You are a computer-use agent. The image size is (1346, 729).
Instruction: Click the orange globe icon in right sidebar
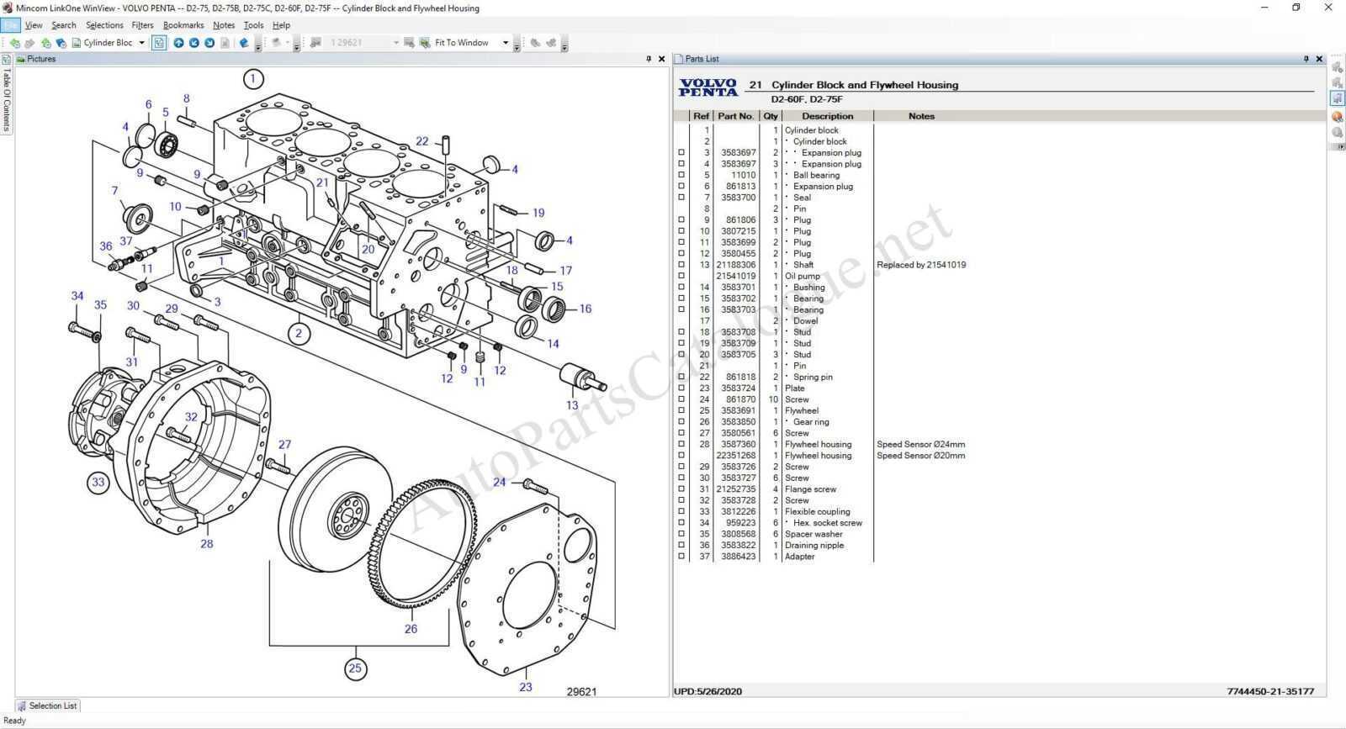pos(1337,117)
